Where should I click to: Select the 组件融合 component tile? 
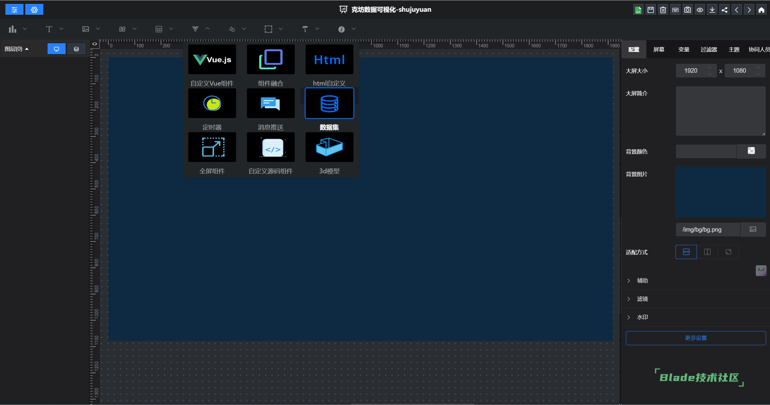tap(271, 59)
